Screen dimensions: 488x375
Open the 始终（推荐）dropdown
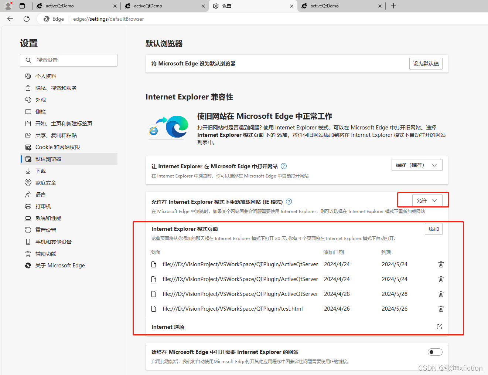click(417, 165)
